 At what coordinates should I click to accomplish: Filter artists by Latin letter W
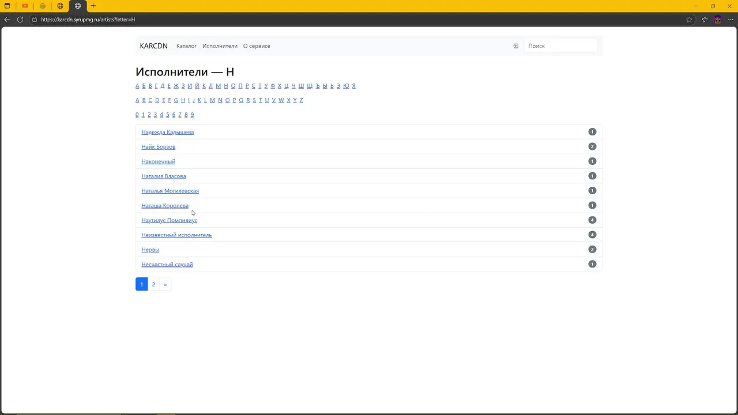click(x=281, y=100)
